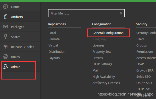Open LDAP settings
Screen dimensions: 156x99
140,64
